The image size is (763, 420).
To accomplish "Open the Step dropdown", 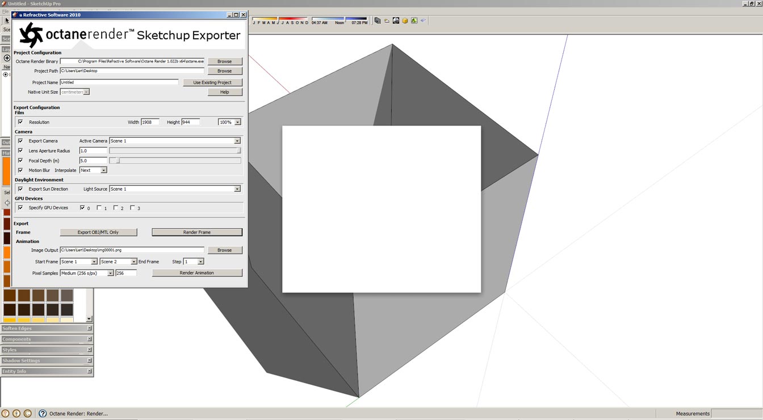I will click(x=200, y=262).
